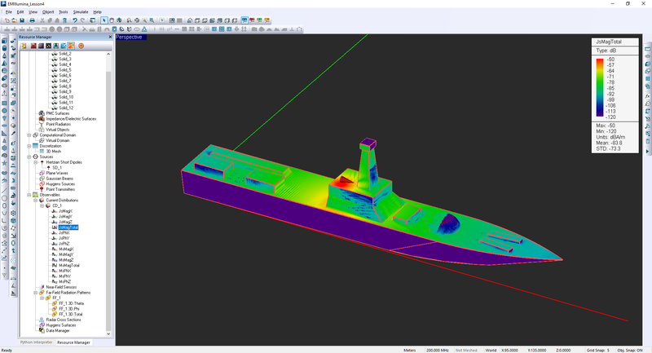Image resolution: width=652 pixels, height=353 pixels.
Task: Click the Hertzian Short Dipoles source icon
Action: [x=42, y=162]
